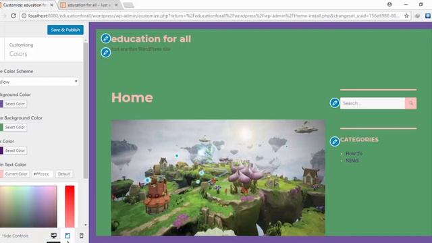432x243 pixels.
Task: Switch to tablet preview device
Action: (67, 236)
